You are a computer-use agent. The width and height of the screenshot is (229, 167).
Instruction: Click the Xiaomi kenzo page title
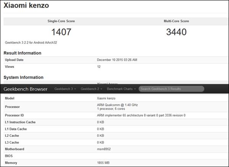(26, 6)
